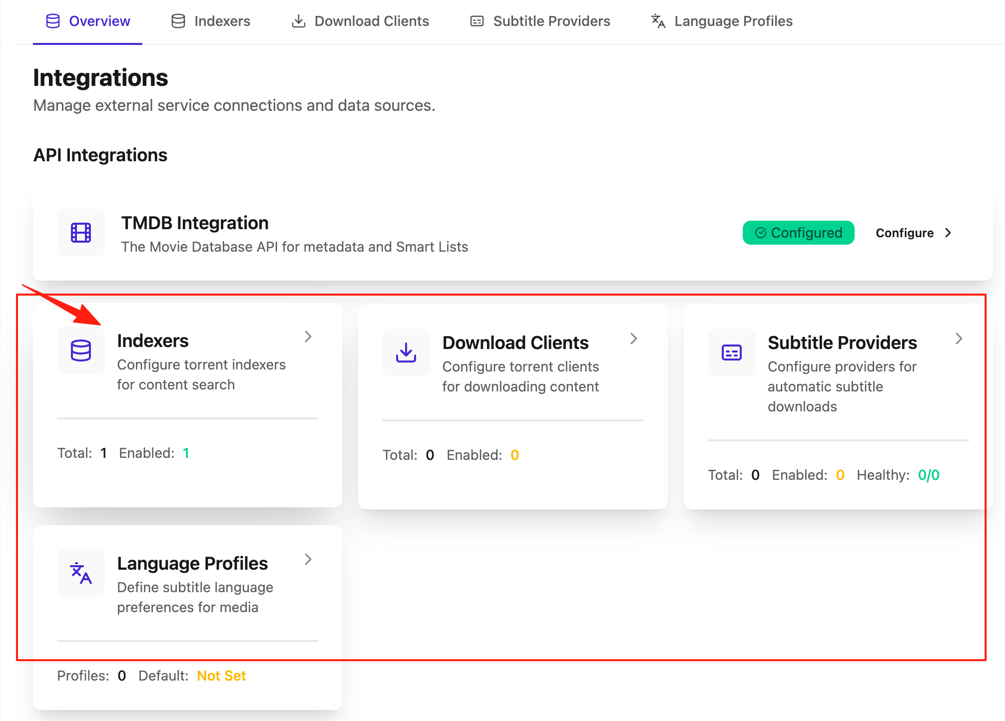Click the download icon in Download Clients tab
Image resolution: width=1005 pixels, height=721 pixels.
pyautogui.click(x=299, y=21)
